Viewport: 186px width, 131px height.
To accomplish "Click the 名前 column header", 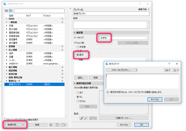I will pyautogui.click(x=17, y=16).
